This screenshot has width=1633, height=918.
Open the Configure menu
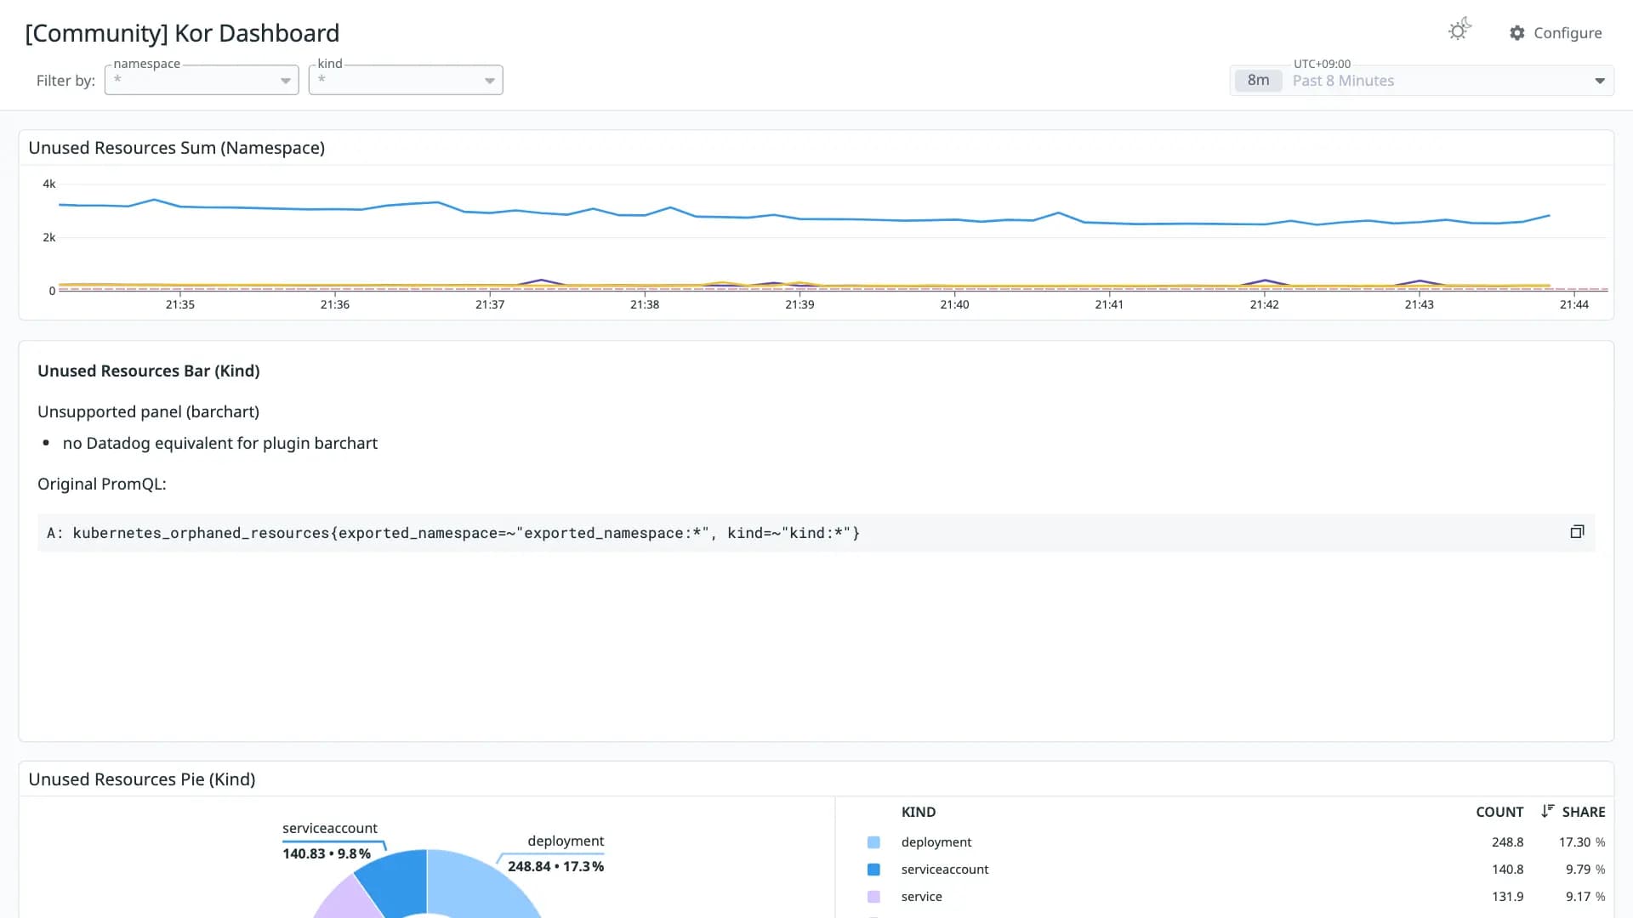1556,33
